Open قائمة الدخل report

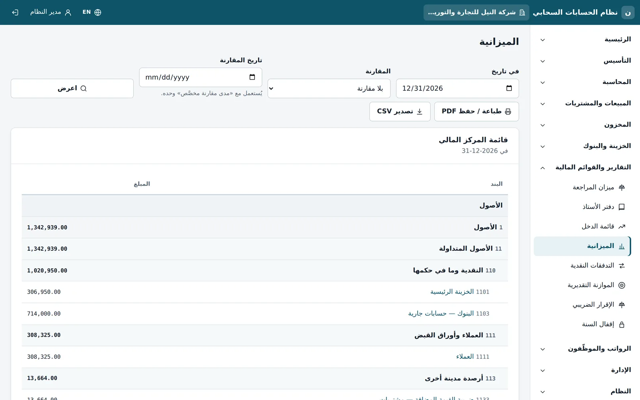tap(582, 226)
